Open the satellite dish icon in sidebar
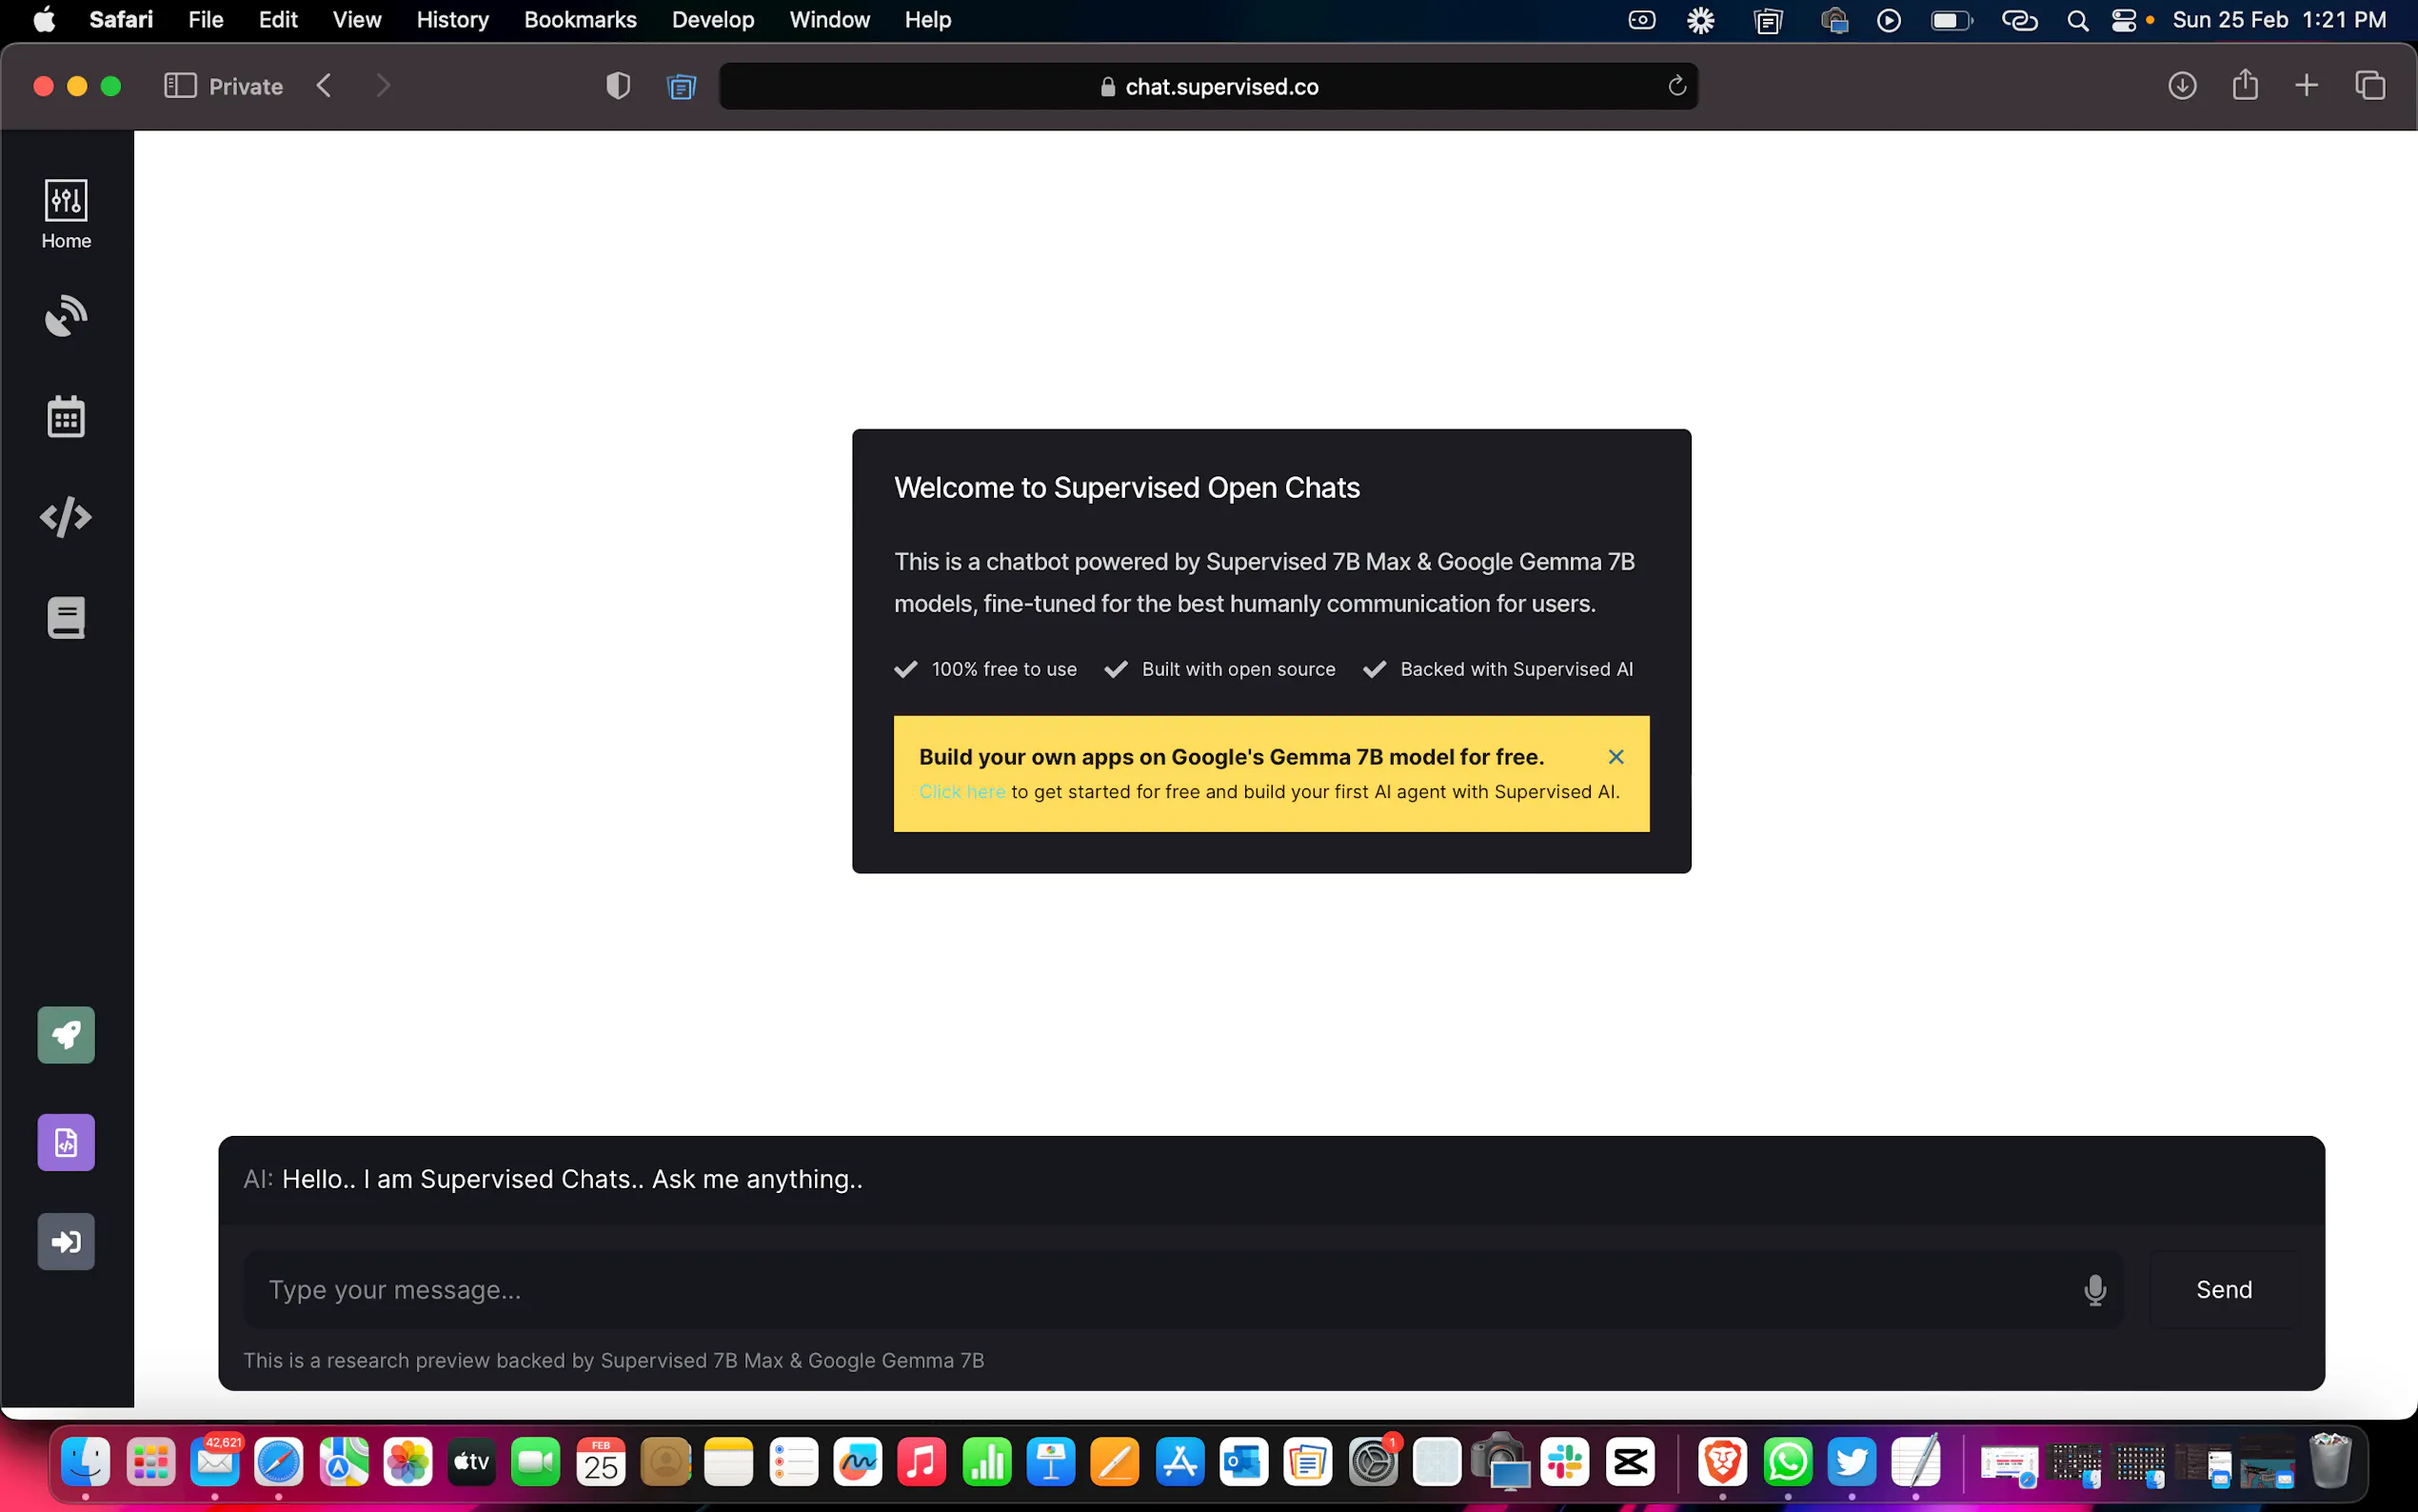Viewport: 2418px width, 1512px height. point(66,316)
